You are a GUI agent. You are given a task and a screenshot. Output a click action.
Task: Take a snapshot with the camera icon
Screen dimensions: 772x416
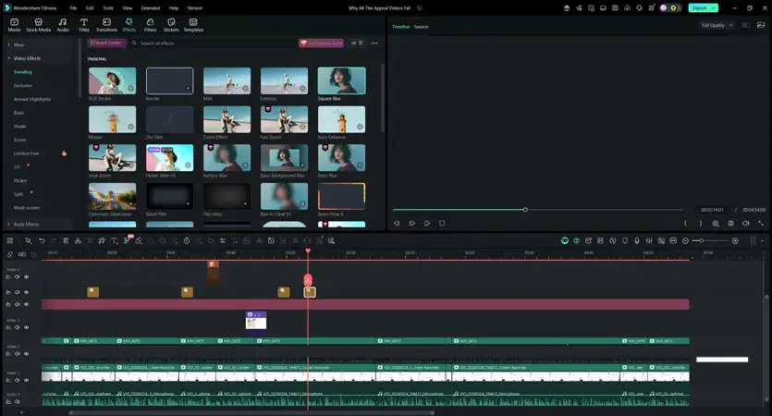tap(731, 223)
